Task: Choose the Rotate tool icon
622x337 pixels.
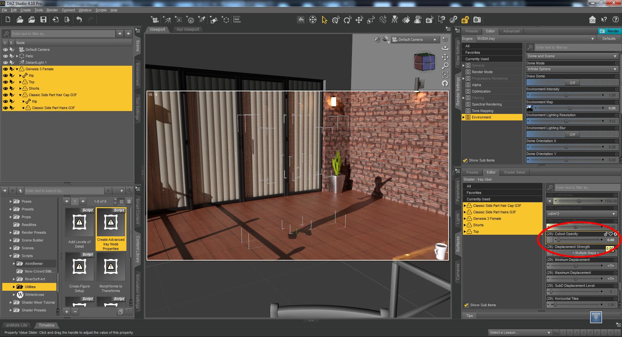Action: 347,20
